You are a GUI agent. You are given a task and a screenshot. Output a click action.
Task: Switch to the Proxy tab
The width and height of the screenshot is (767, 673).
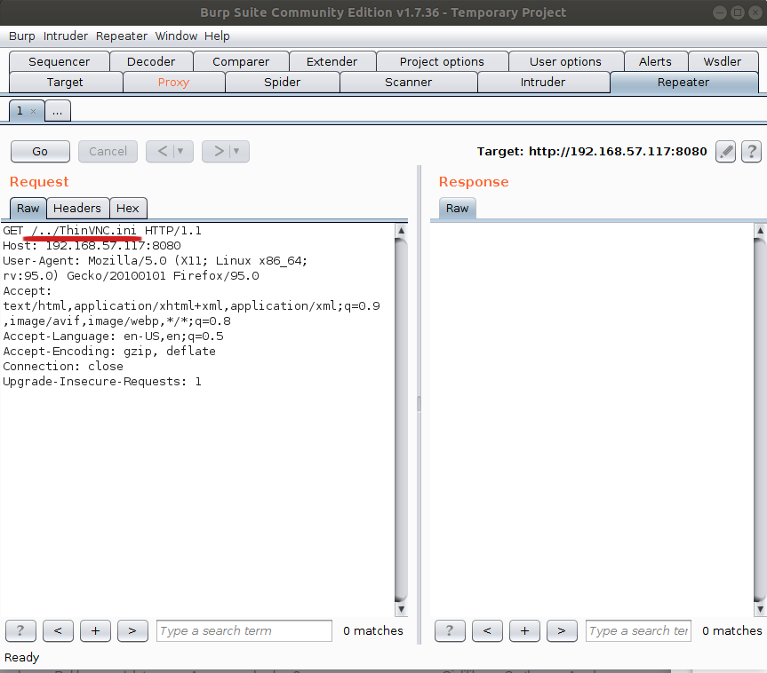pos(173,82)
